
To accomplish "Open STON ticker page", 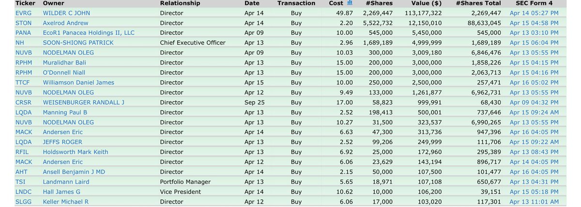I will click(x=23, y=23).
